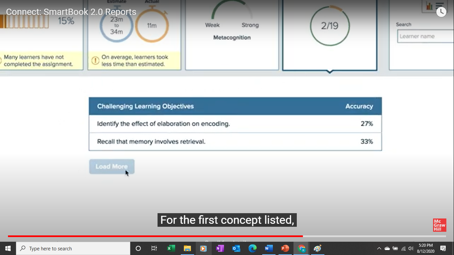Click the Strong gauge label
Viewport: 454px width, 255px height.
pyautogui.click(x=250, y=25)
